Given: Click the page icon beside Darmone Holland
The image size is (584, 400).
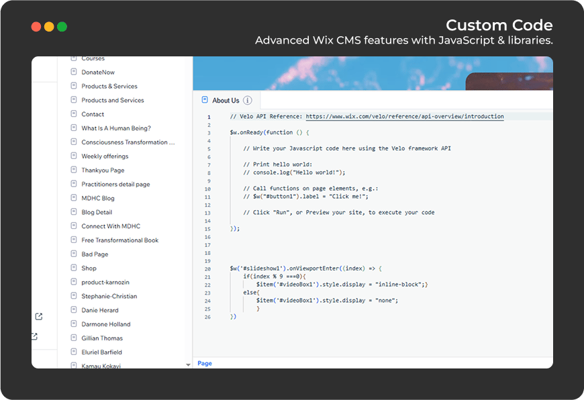Looking at the screenshot, I should 74,324.
